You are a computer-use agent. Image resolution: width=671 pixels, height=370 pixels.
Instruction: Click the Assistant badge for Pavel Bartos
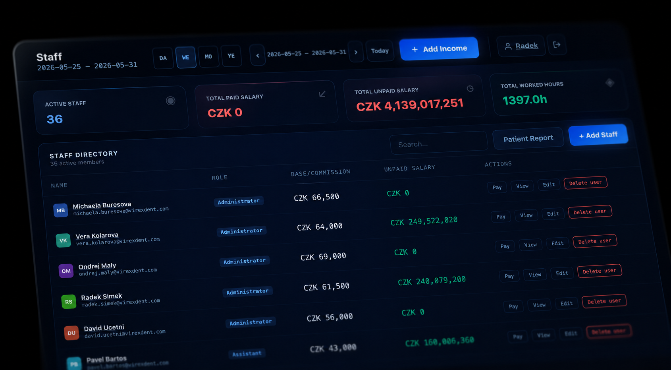coord(247,354)
